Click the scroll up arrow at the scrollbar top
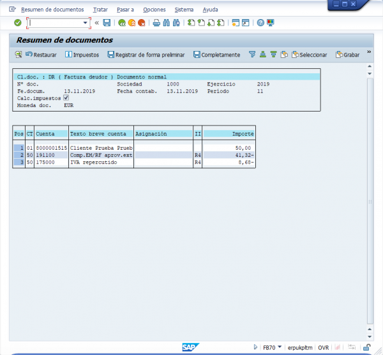Image resolution: width=383 pixels, height=355 pixels. (370, 66)
